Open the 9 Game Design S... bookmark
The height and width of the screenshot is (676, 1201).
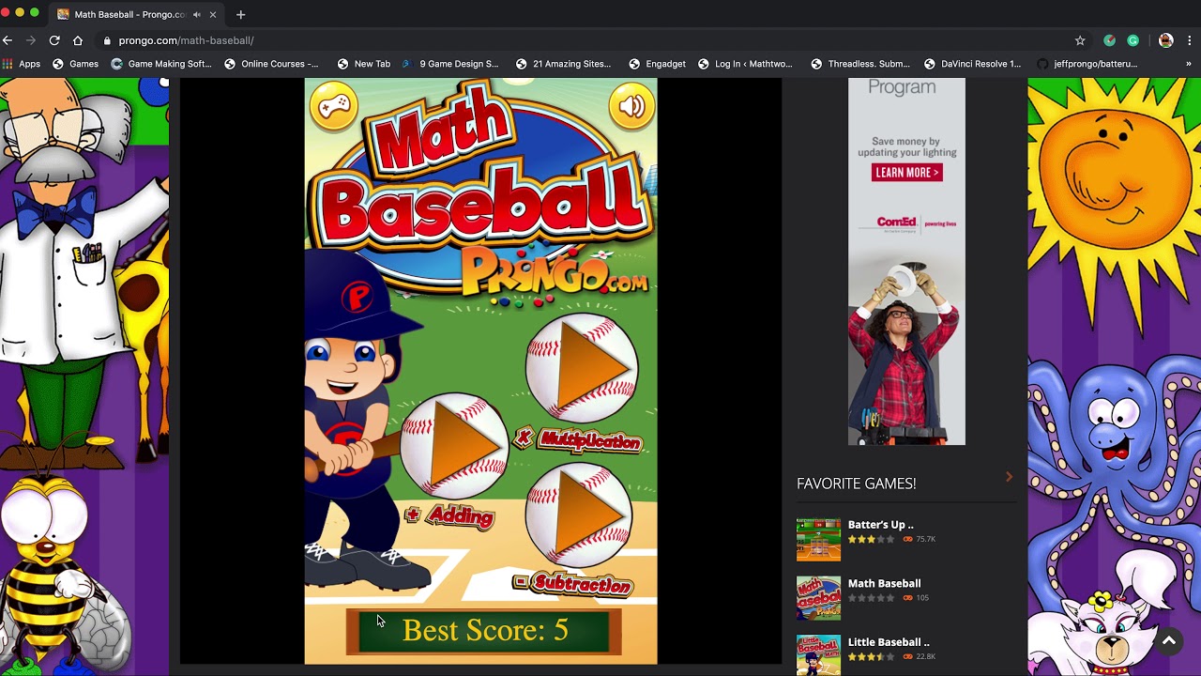point(450,64)
